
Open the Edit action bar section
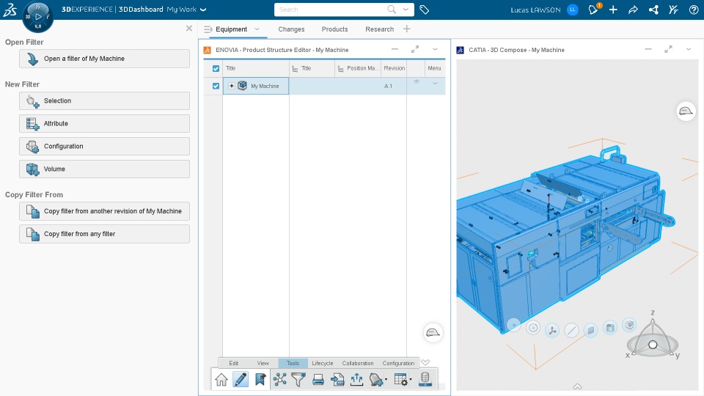coord(234,363)
